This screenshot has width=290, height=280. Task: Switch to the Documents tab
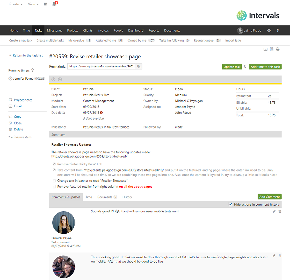[107, 197]
